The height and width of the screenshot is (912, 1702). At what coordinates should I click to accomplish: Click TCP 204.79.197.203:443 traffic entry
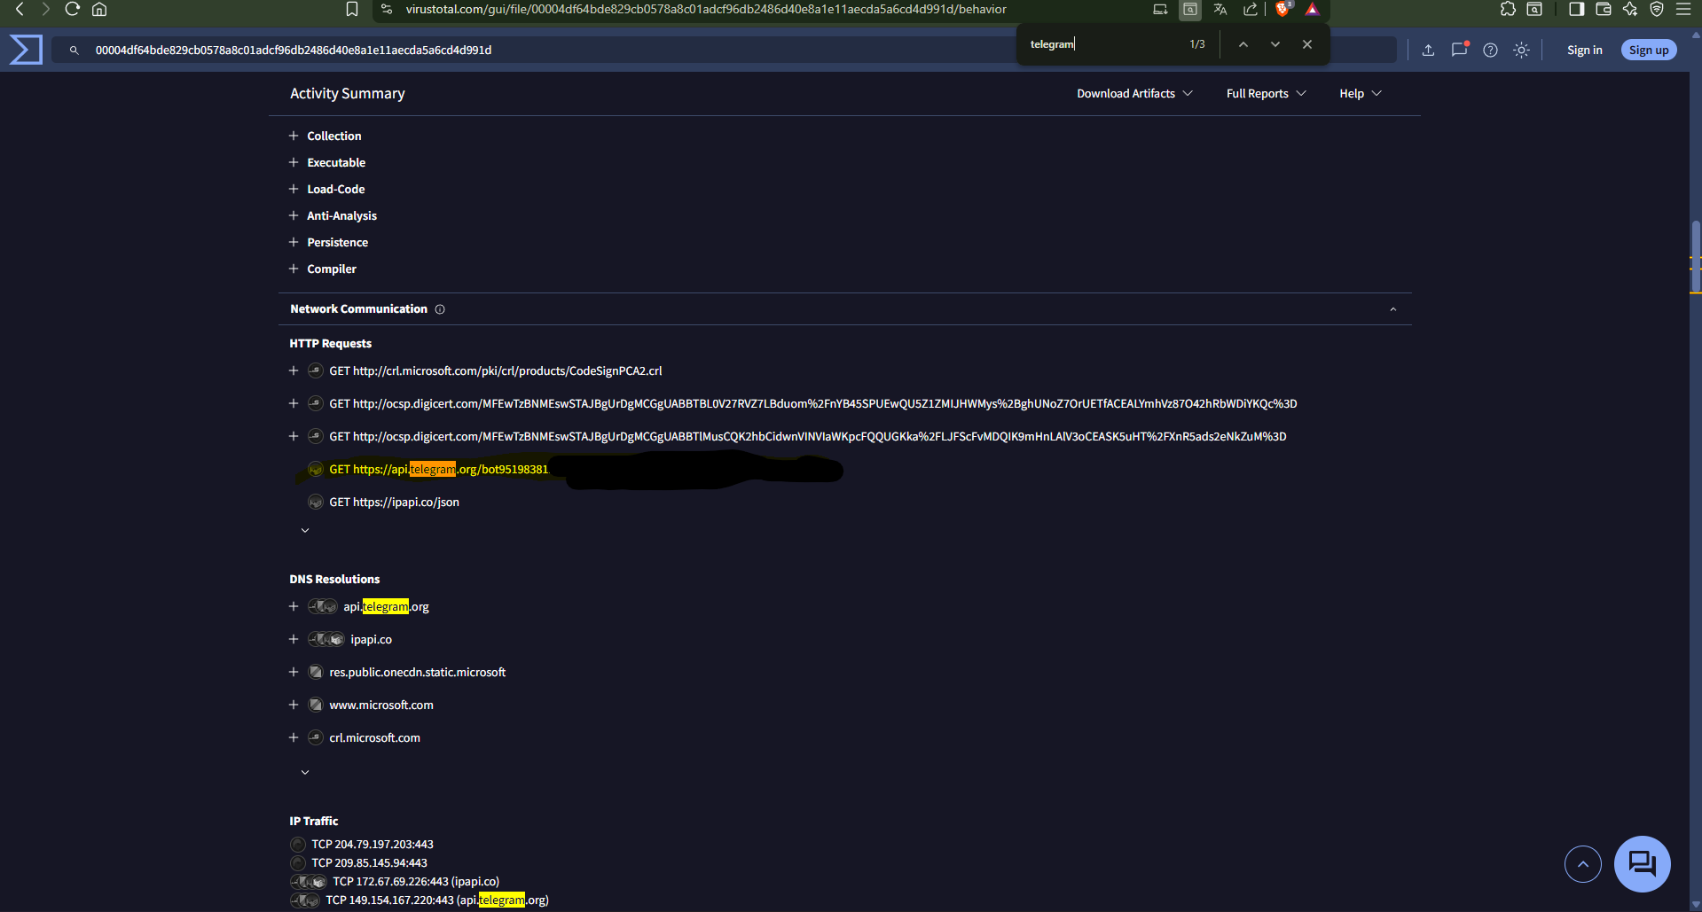point(373,845)
